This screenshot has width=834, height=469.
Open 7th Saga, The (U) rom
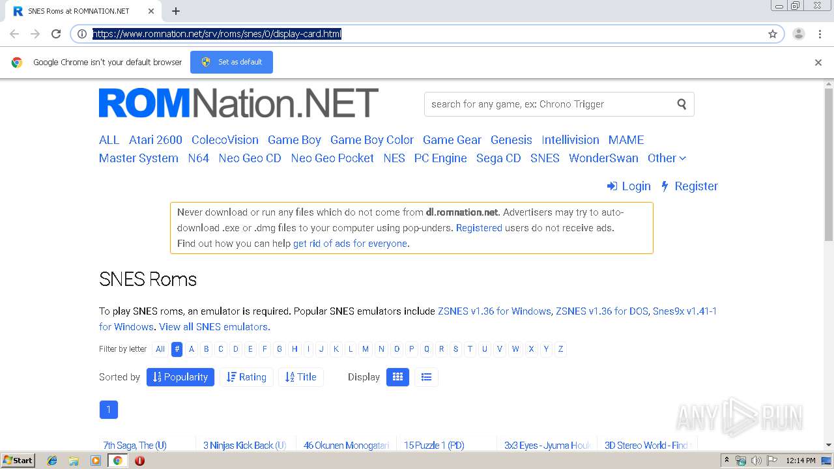point(135,446)
